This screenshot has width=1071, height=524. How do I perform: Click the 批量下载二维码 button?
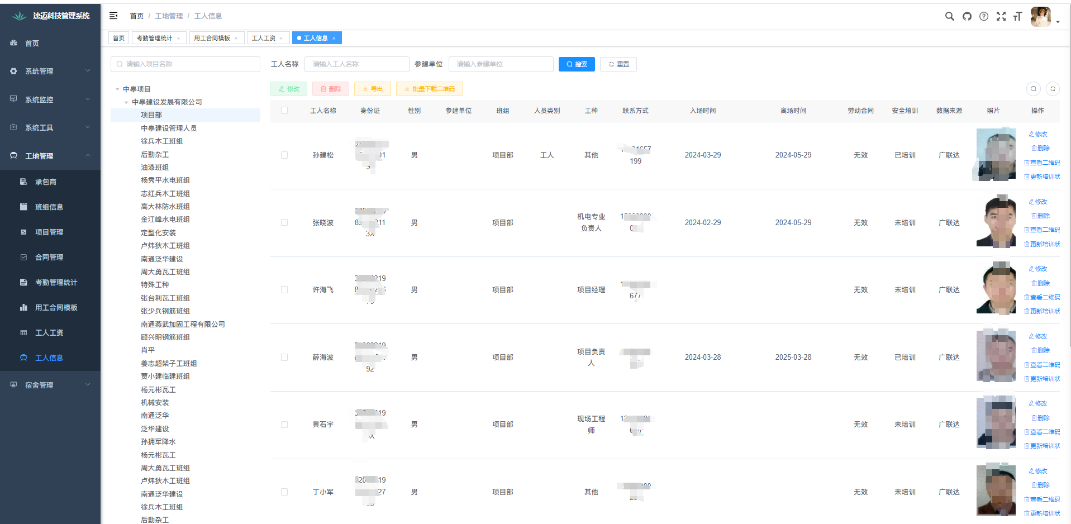point(430,89)
